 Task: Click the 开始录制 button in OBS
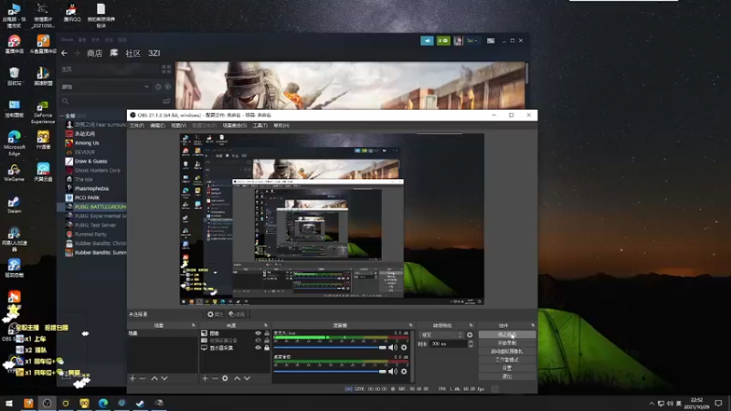pos(507,343)
